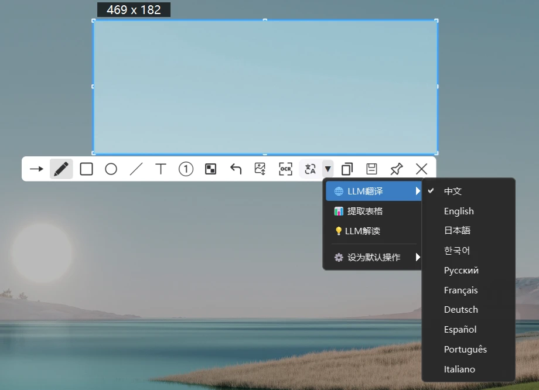Choose the Rectangle shape tool
This screenshot has height=390, width=539.
[86, 169]
